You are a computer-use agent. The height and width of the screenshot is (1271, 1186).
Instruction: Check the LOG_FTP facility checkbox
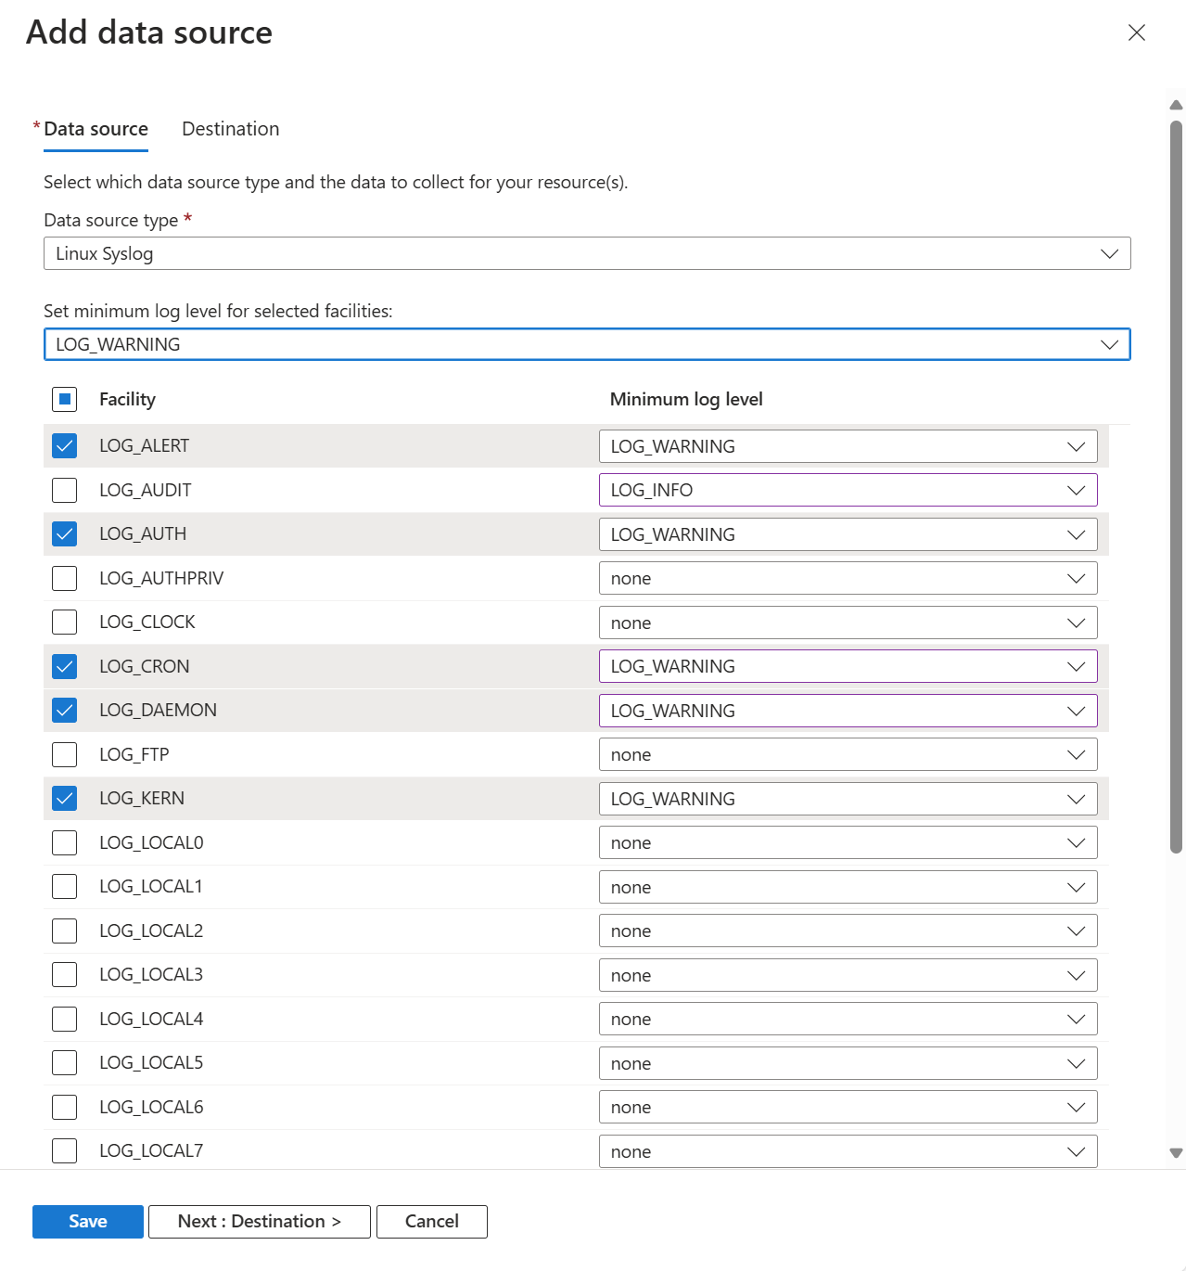(65, 754)
